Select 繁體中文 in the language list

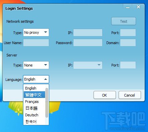point(34,95)
